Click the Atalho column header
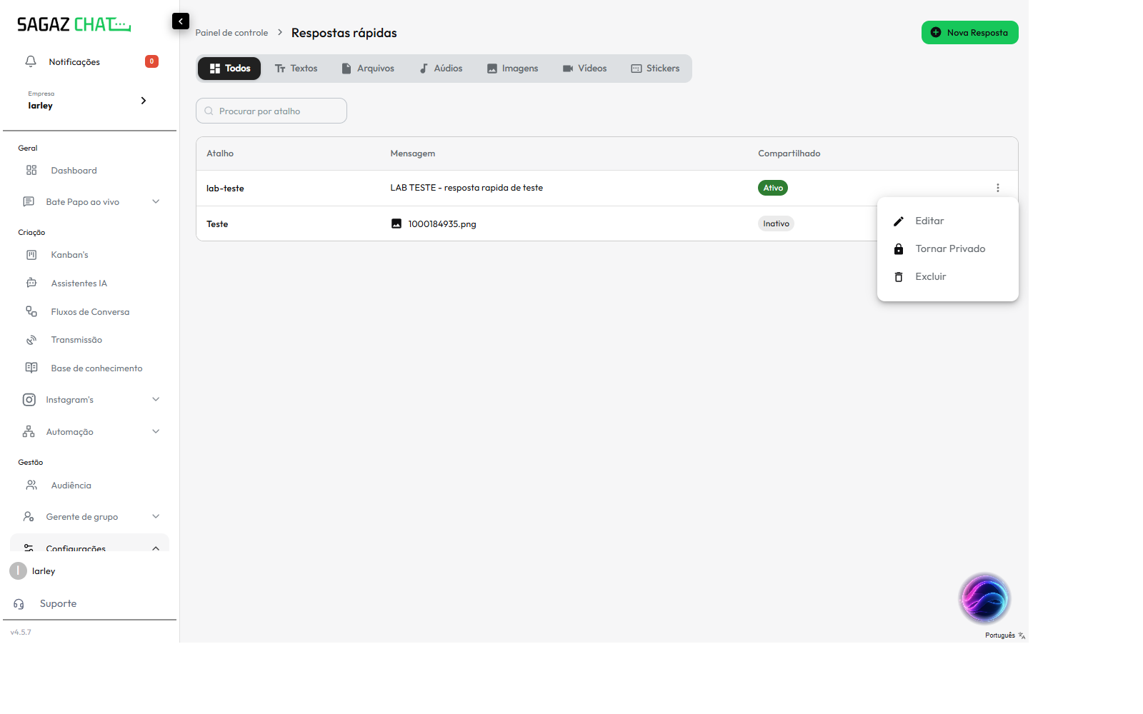Screen dimensions: 1143x714 click(220, 154)
